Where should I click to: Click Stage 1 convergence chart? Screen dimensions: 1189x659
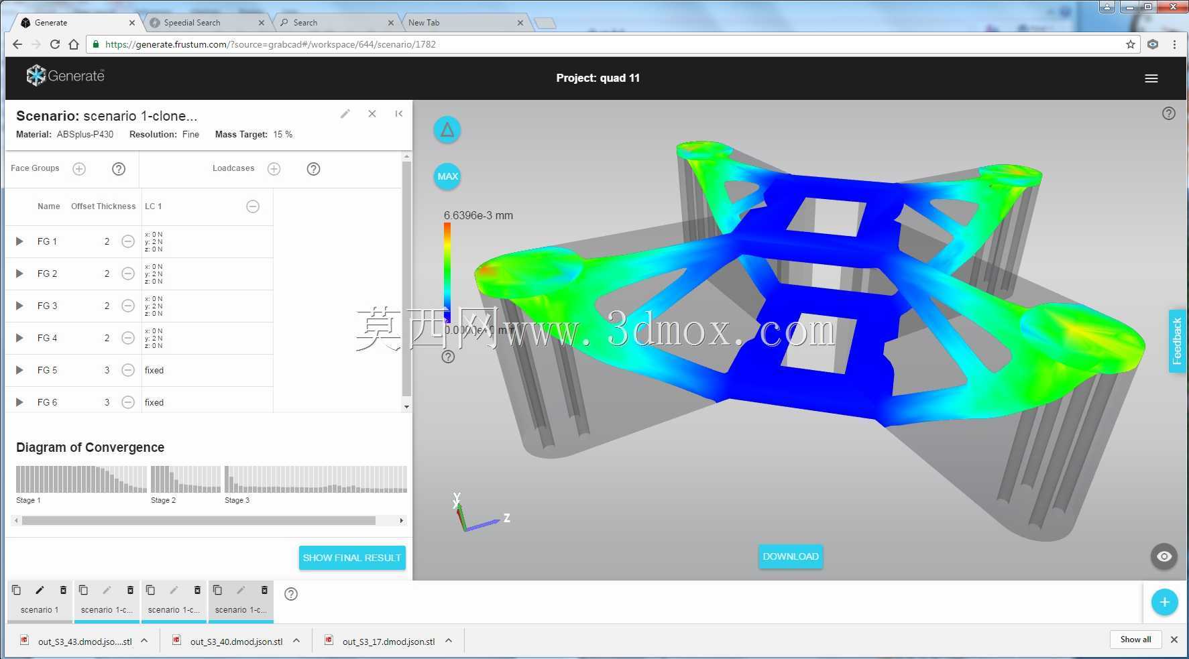(x=81, y=479)
